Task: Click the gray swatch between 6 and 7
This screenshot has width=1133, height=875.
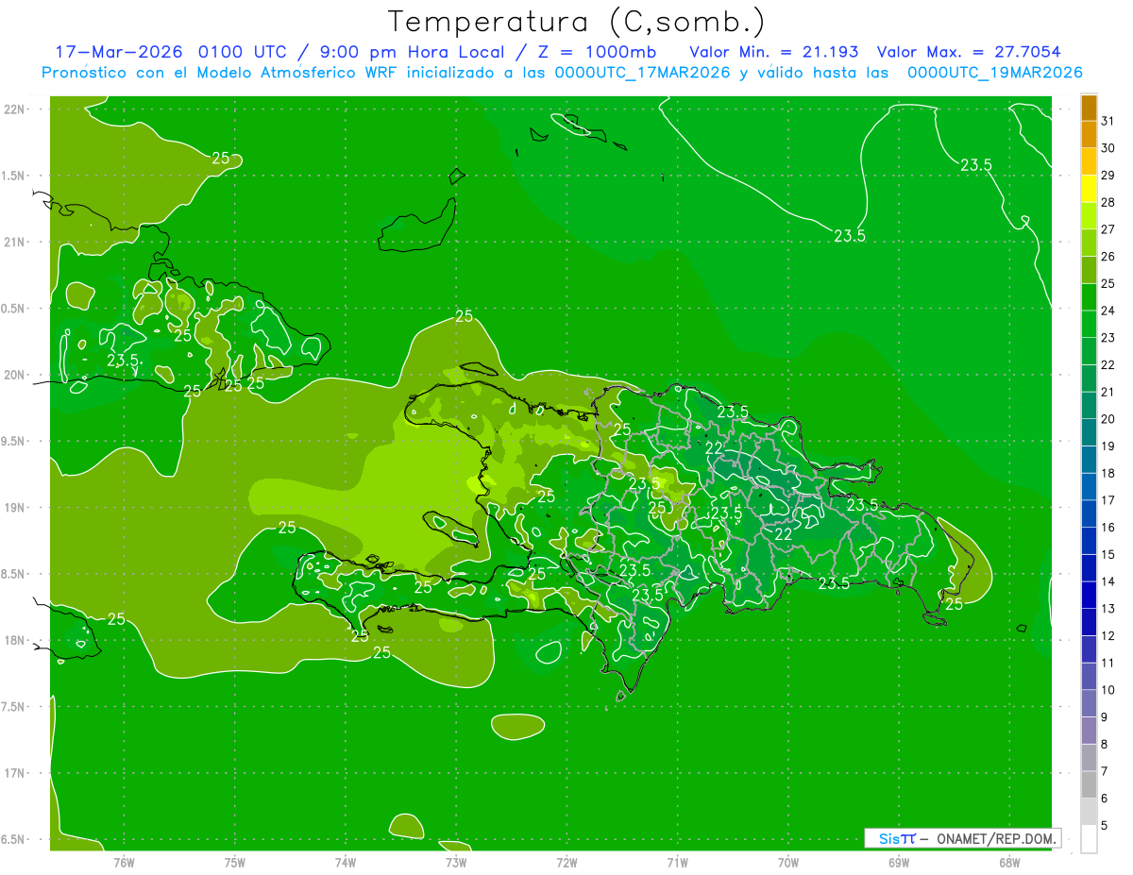Action: [1089, 784]
